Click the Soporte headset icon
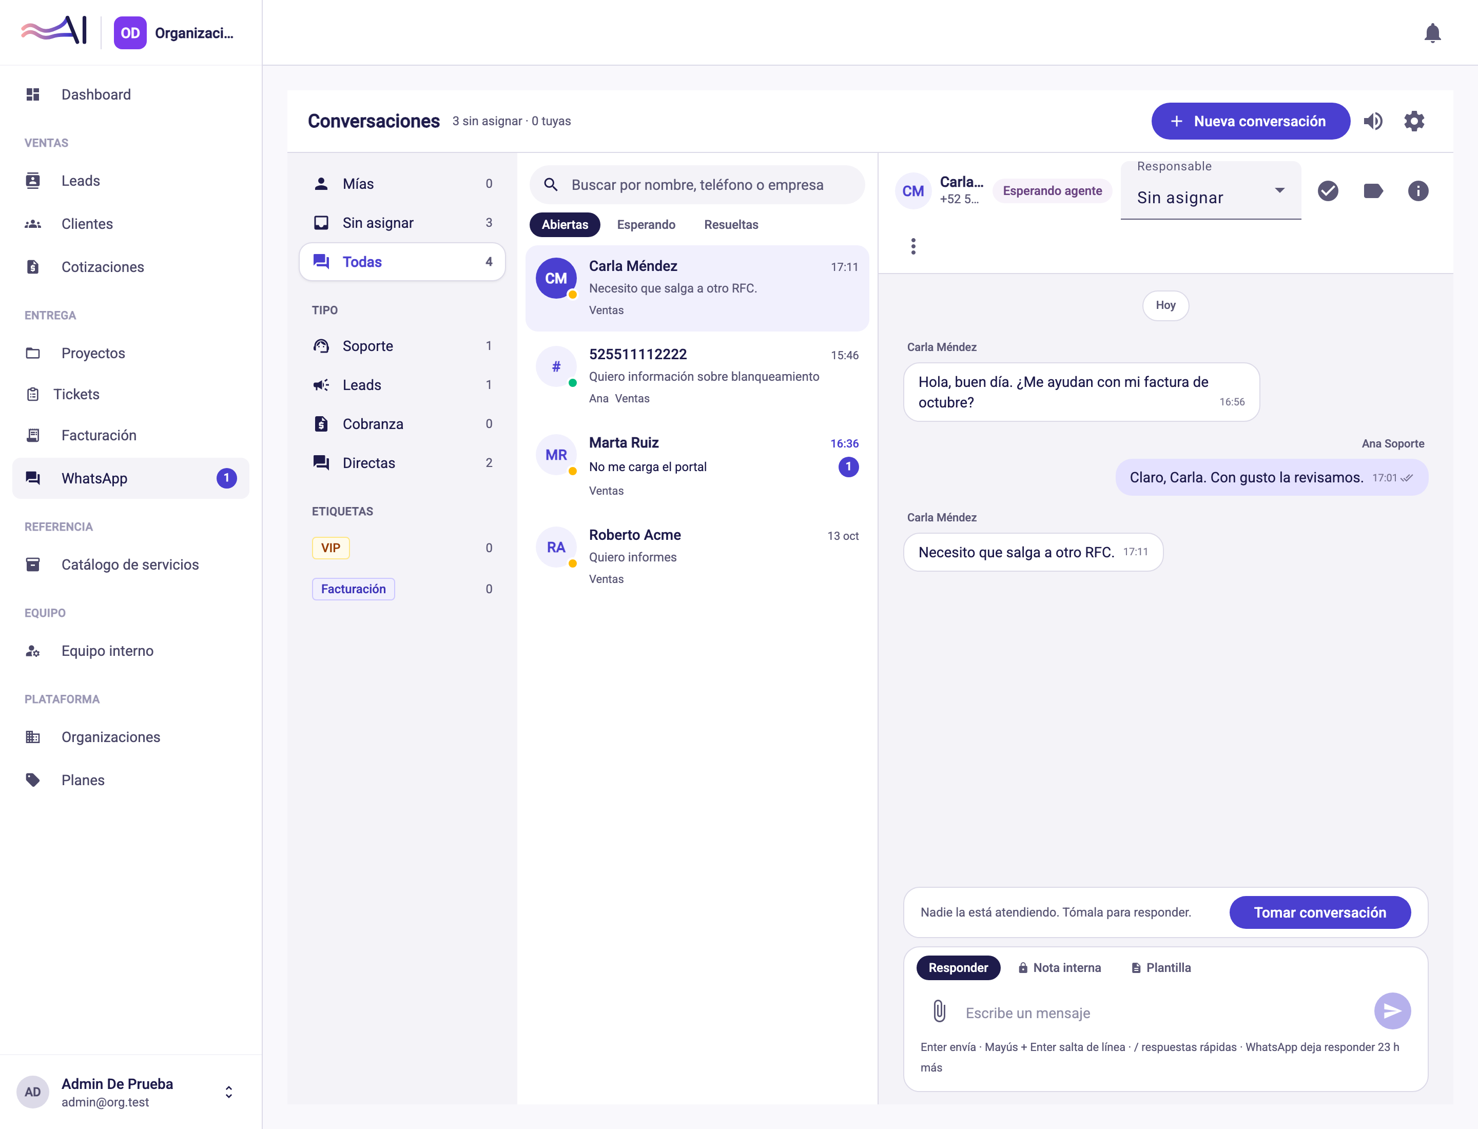 [321, 346]
